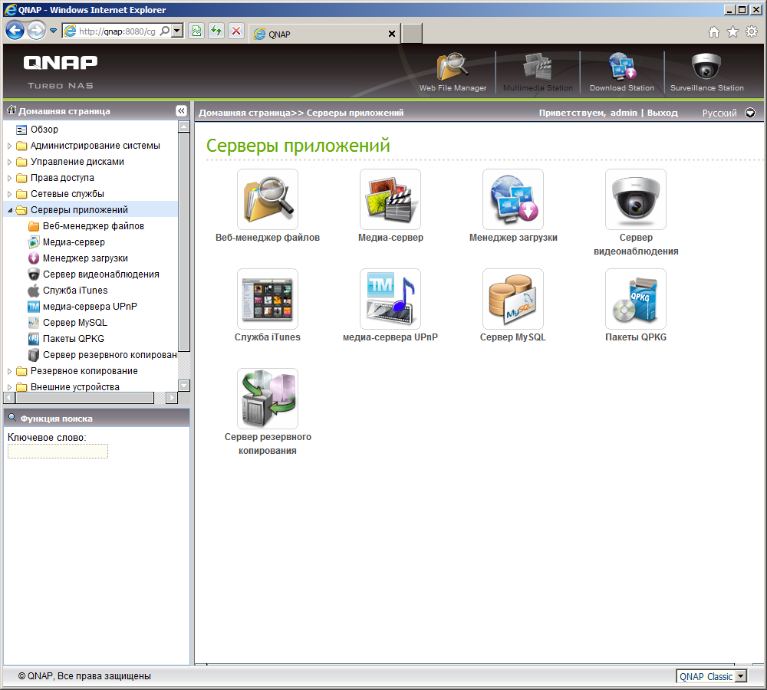Screen dimensions: 767x690
Task: Click the sidebar vertical scrollbar up arrow
Action: pos(184,127)
